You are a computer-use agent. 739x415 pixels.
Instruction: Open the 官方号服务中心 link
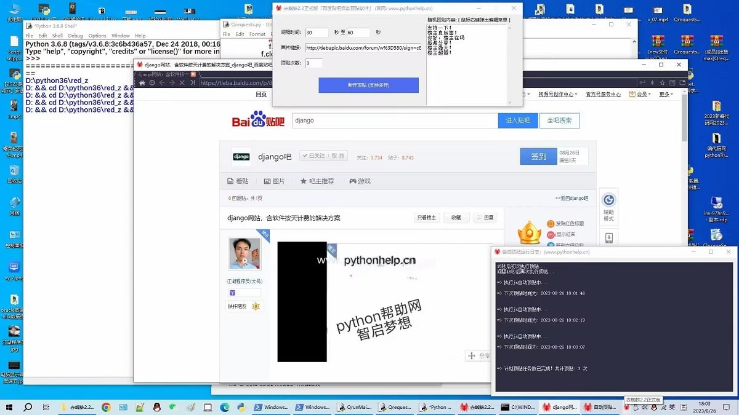pyautogui.click(x=603, y=94)
